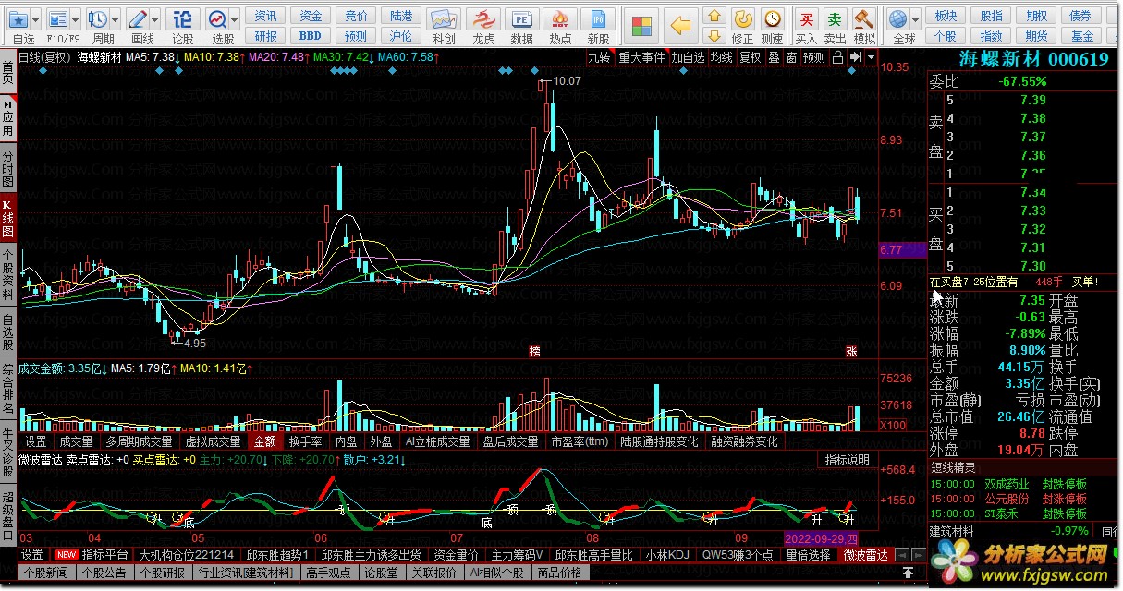Click the 双成药业 short-term alert row
The image size is (1123, 591).
tap(1023, 484)
